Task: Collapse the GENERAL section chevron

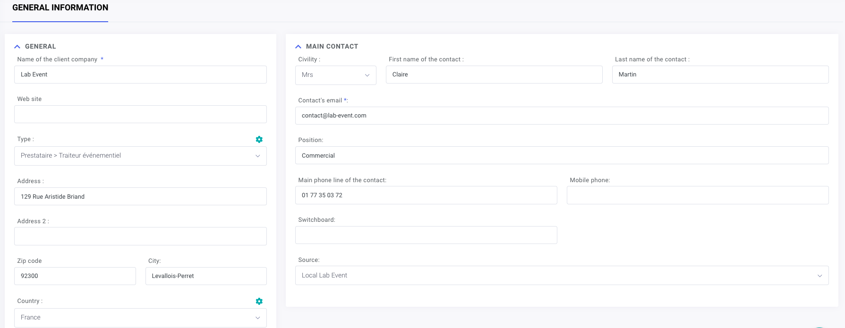Action: click(x=17, y=47)
